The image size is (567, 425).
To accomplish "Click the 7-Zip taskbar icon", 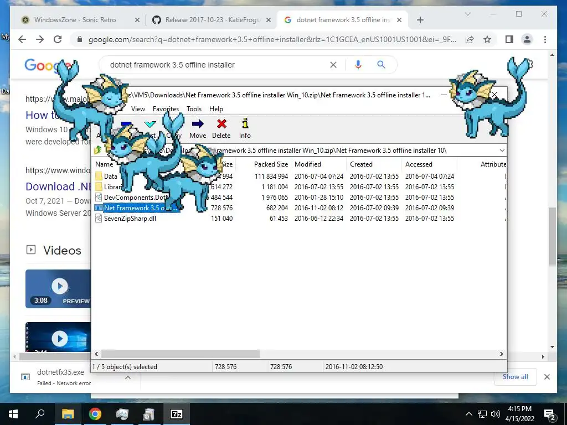I will pyautogui.click(x=177, y=414).
